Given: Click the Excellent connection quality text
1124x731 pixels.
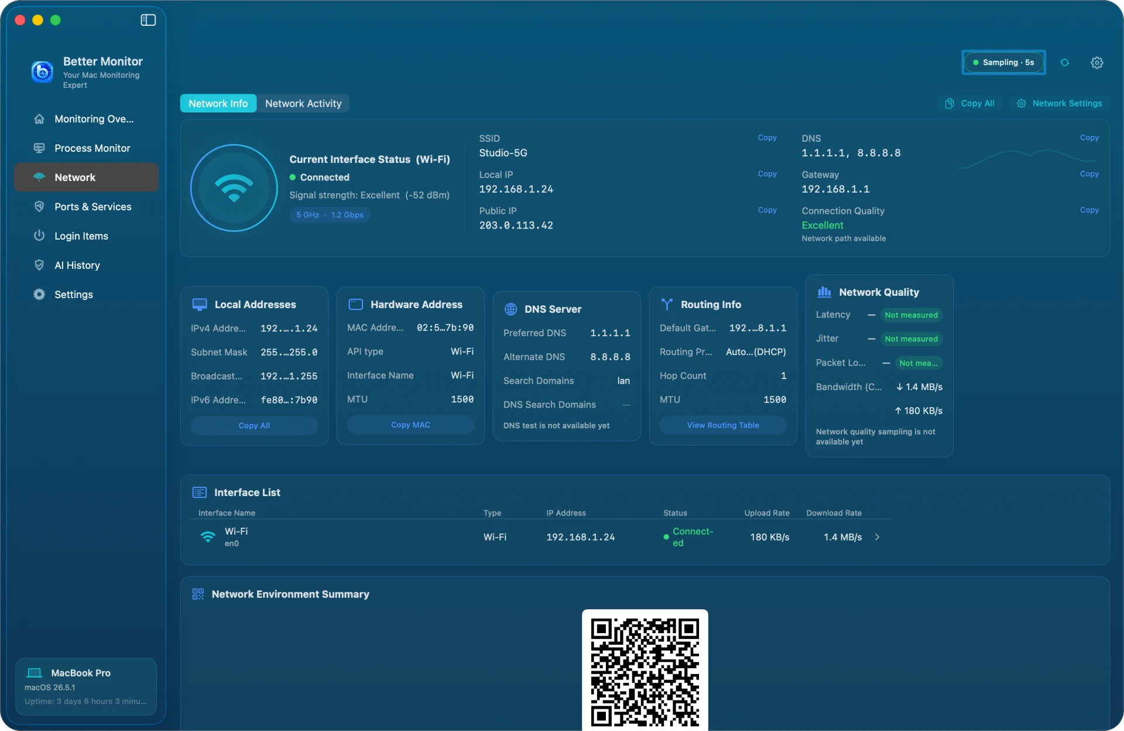Looking at the screenshot, I should click(822, 226).
